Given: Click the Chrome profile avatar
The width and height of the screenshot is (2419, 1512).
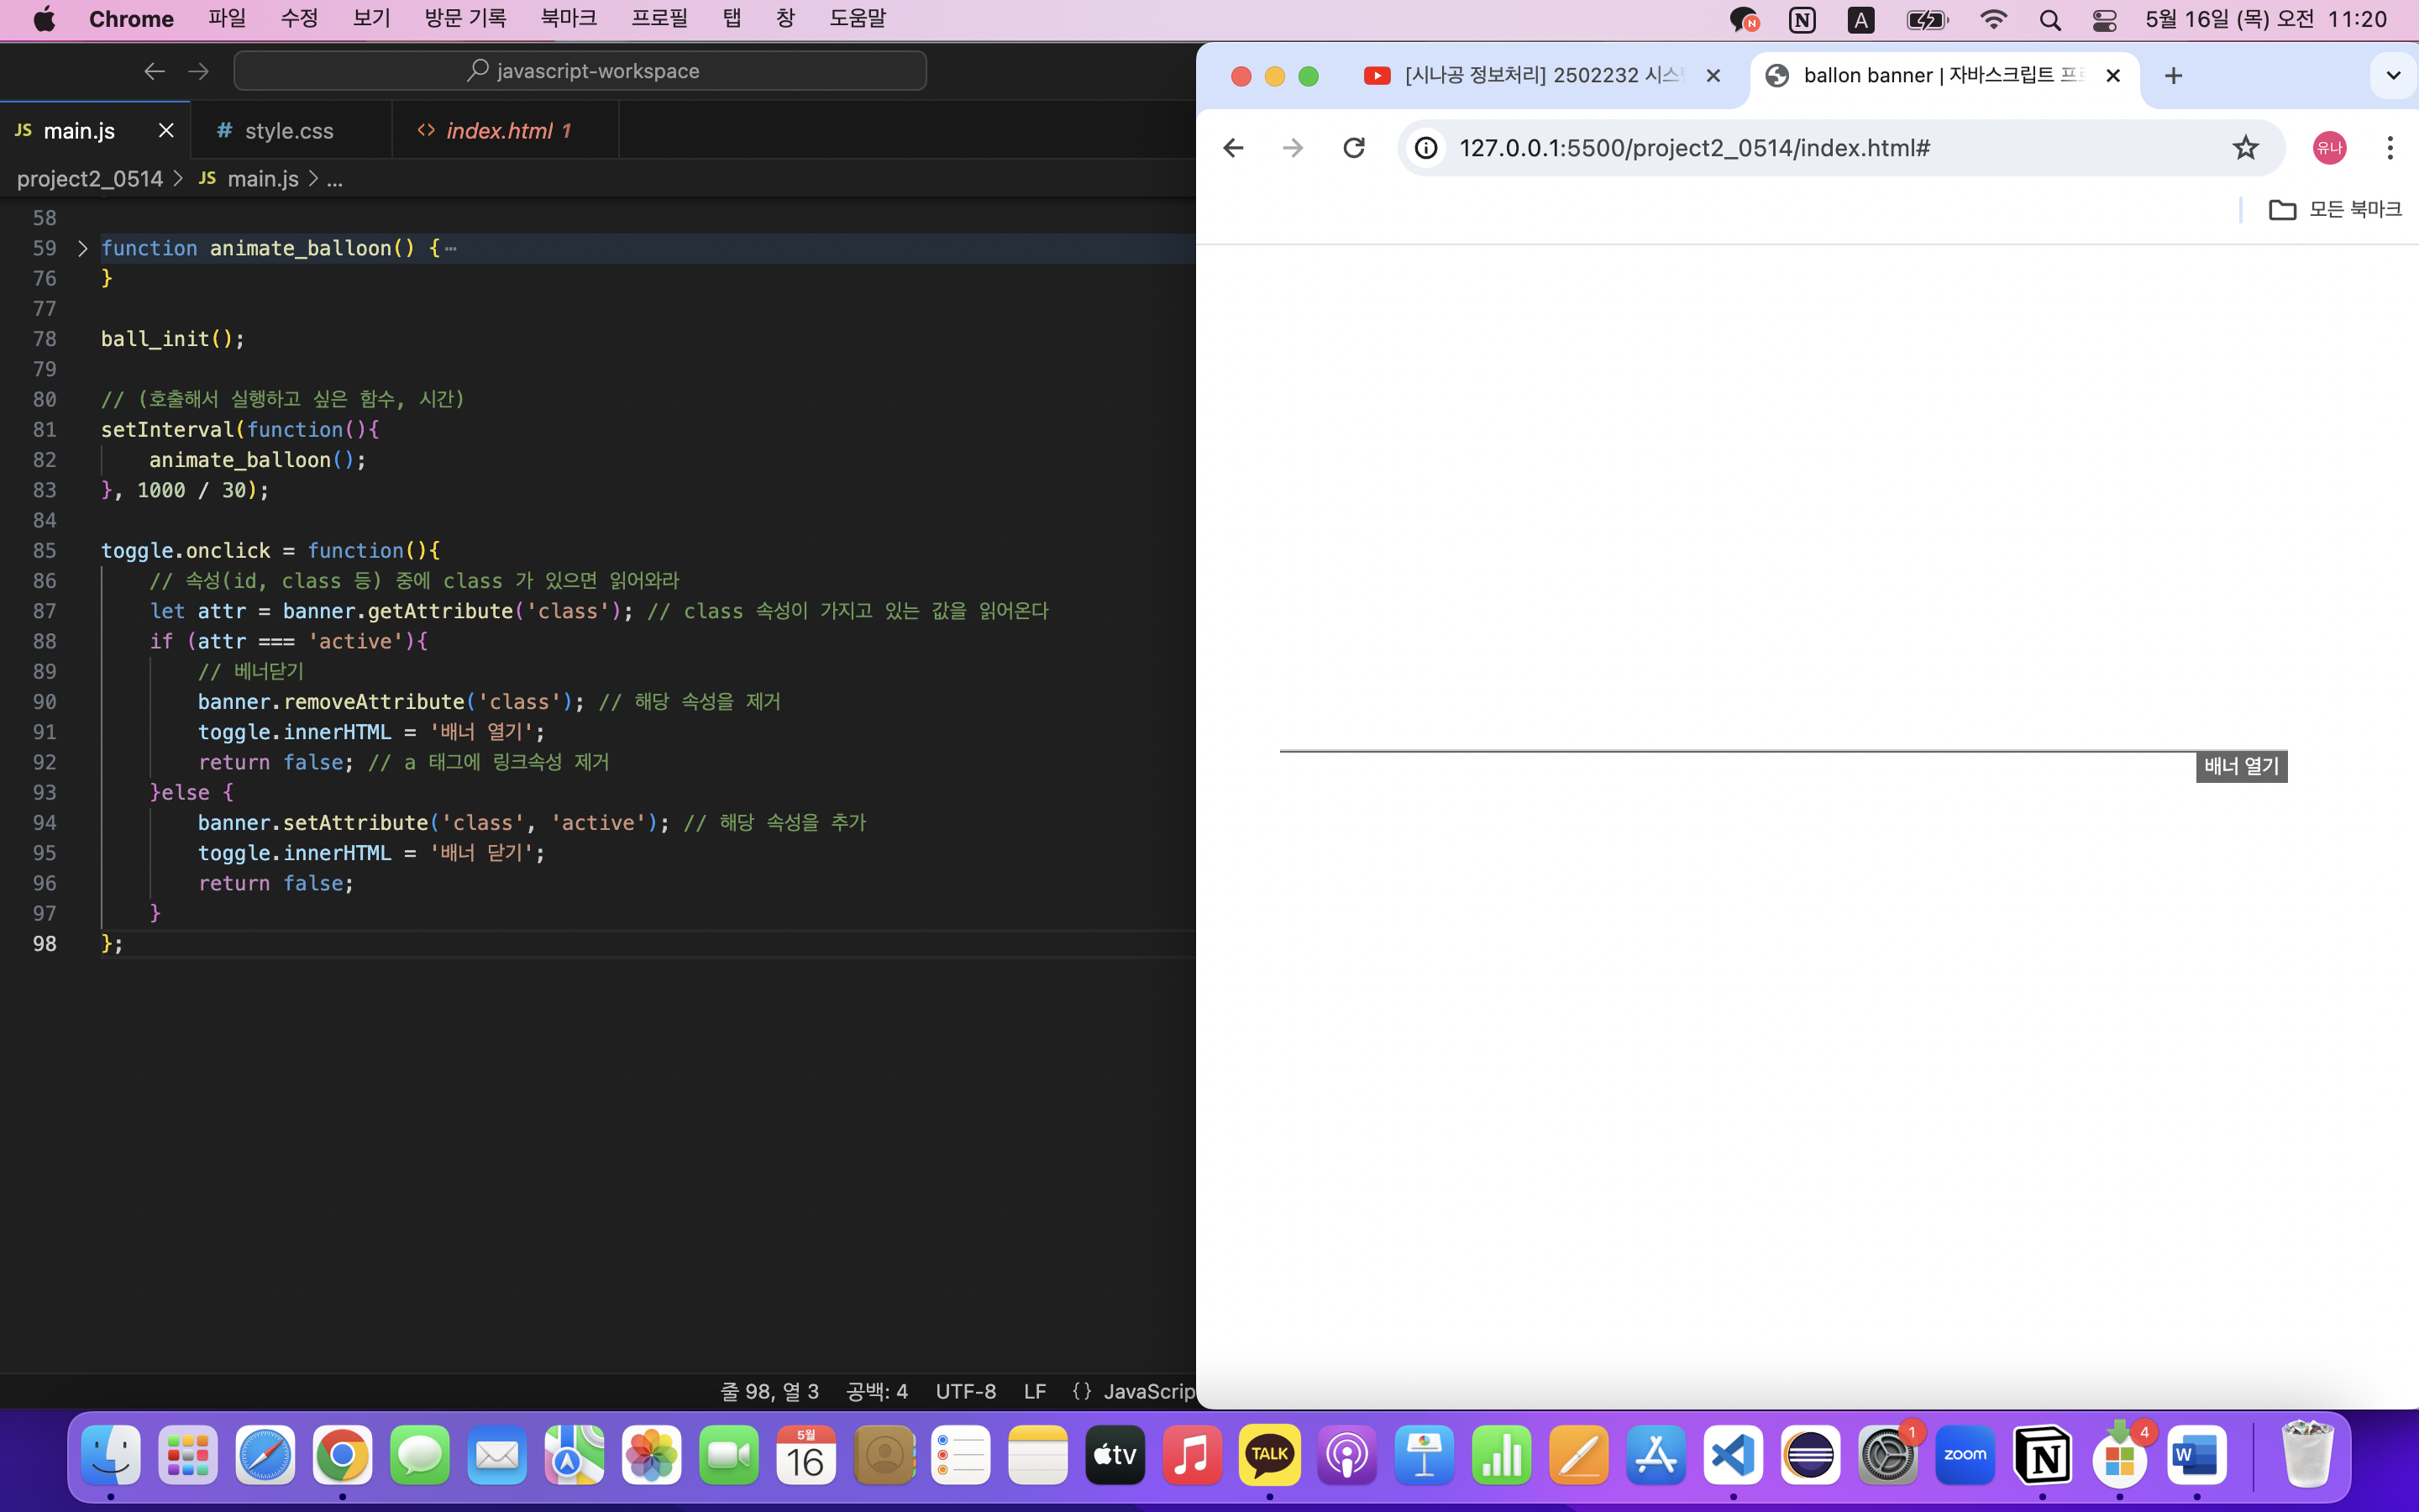Looking at the screenshot, I should [2329, 148].
